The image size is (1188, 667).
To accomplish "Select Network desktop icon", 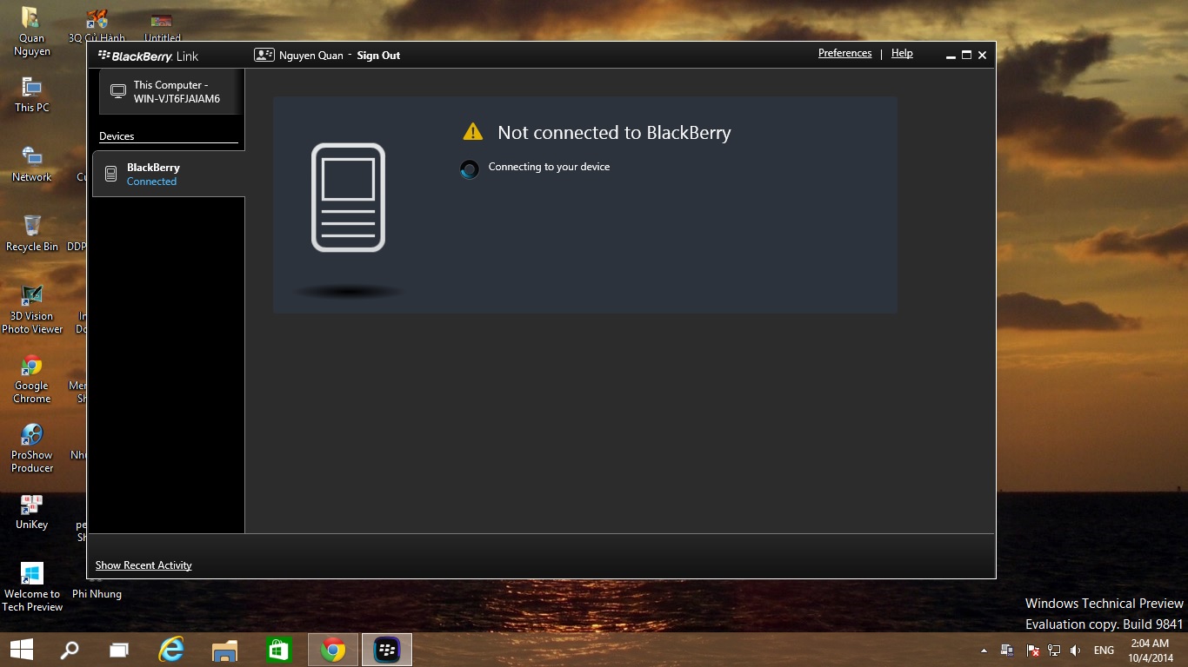I will [32, 164].
